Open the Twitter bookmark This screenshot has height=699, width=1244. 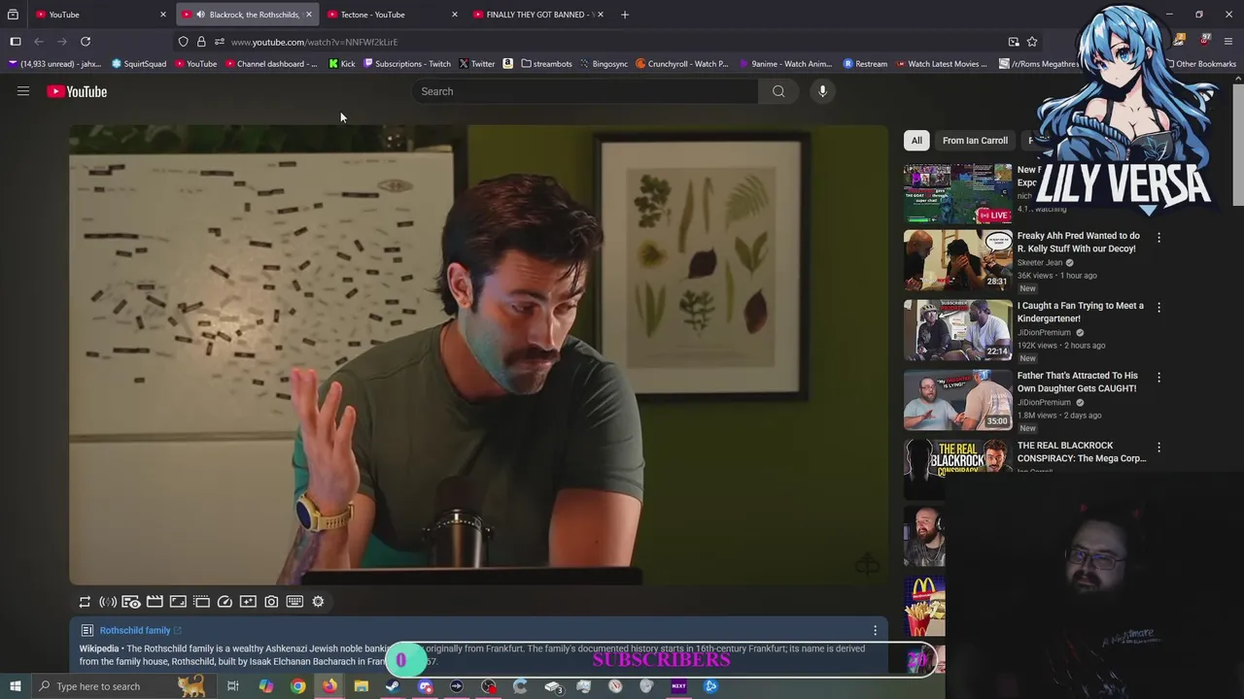477,64
